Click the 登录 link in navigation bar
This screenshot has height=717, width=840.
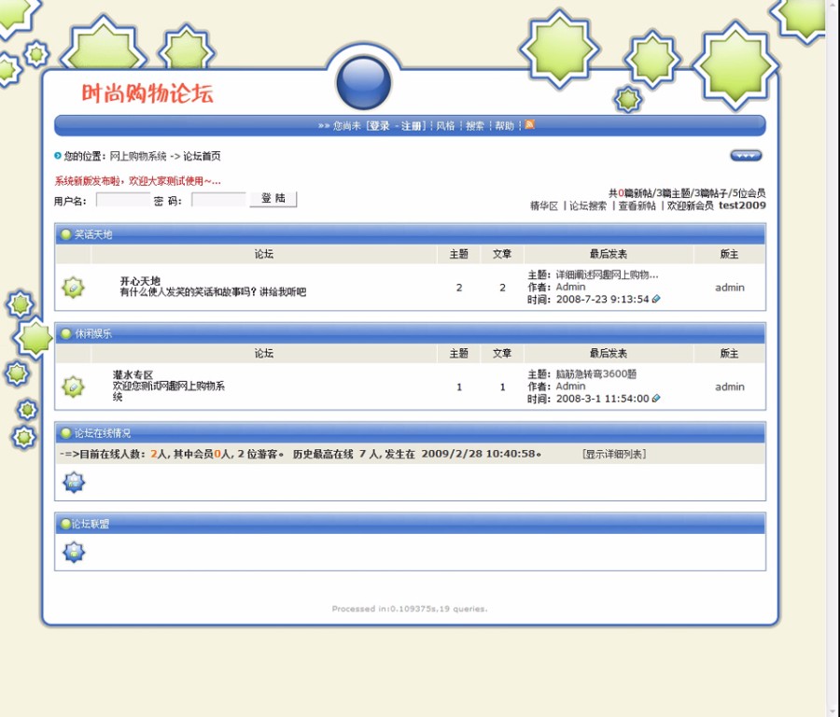click(379, 126)
